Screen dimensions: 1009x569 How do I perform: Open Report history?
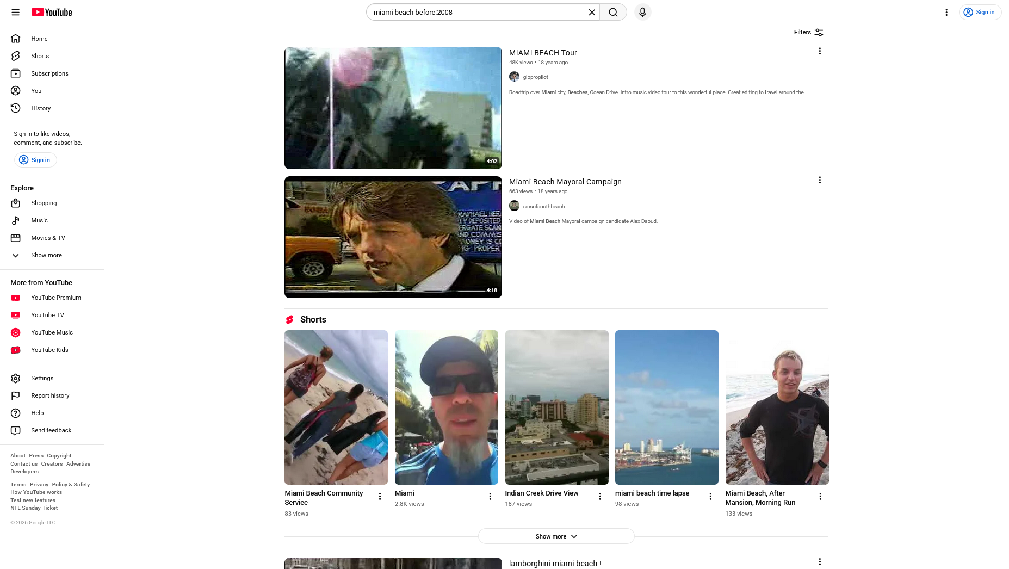click(52, 395)
